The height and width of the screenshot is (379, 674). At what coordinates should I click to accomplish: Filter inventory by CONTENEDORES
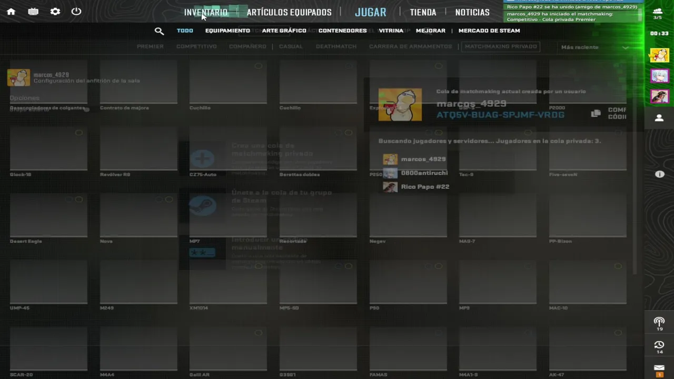click(x=342, y=31)
